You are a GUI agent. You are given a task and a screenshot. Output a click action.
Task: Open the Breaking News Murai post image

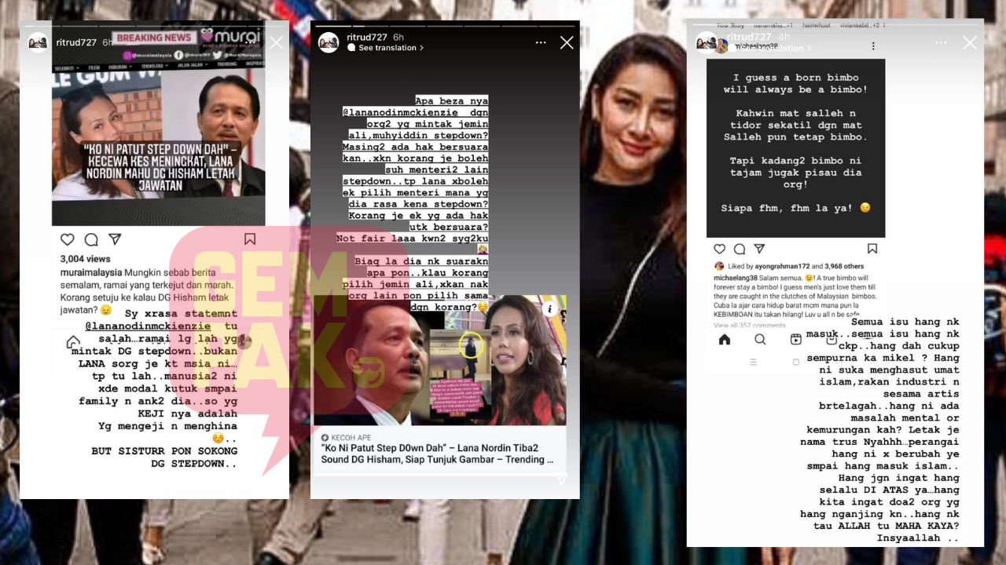pyautogui.click(x=159, y=126)
